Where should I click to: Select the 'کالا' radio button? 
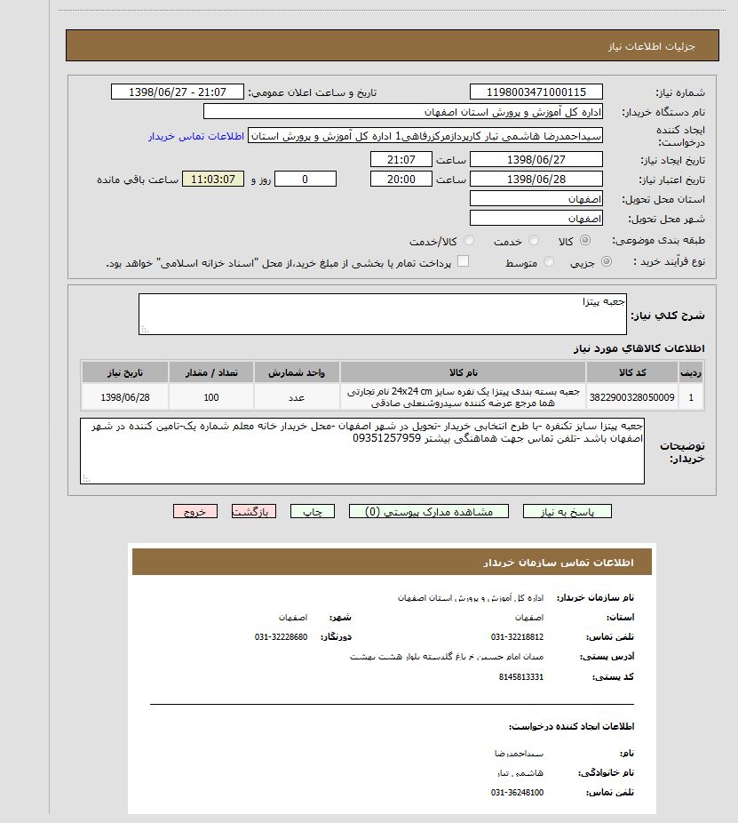(x=585, y=241)
